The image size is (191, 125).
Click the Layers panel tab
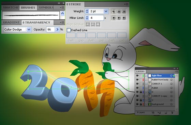[x=140, y=72]
